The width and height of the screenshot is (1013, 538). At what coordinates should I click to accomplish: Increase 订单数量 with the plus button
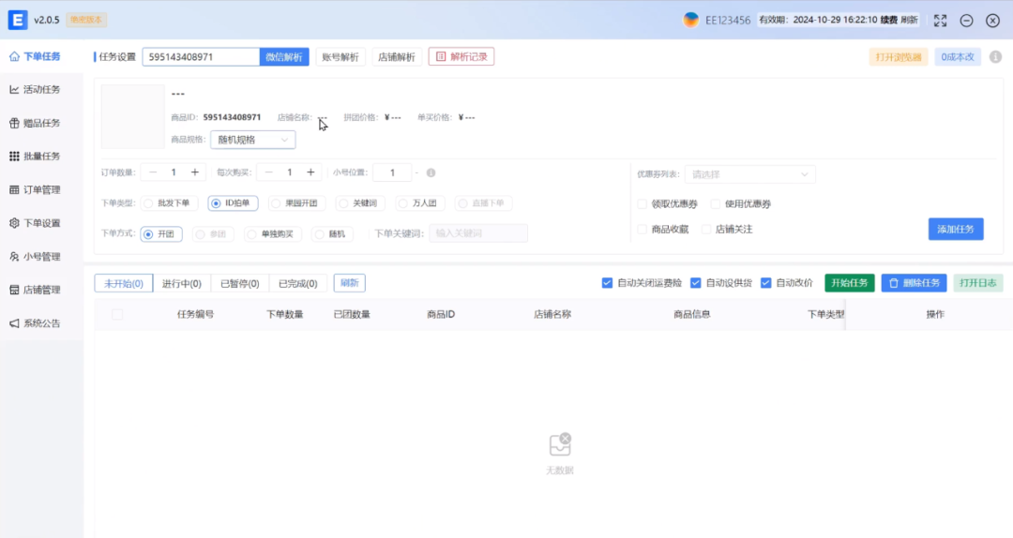point(194,172)
